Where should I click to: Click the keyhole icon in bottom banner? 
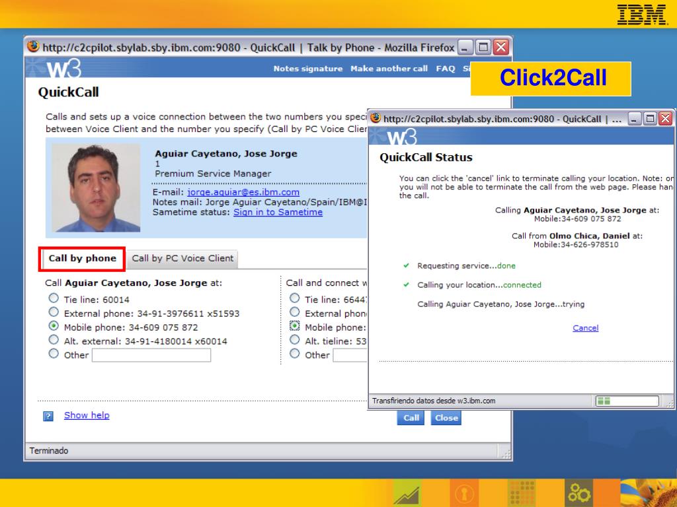464,494
